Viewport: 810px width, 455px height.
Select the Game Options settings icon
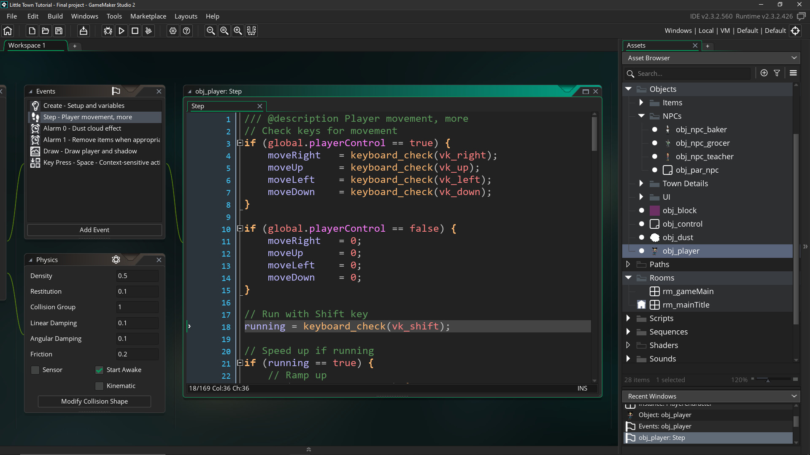(x=173, y=31)
